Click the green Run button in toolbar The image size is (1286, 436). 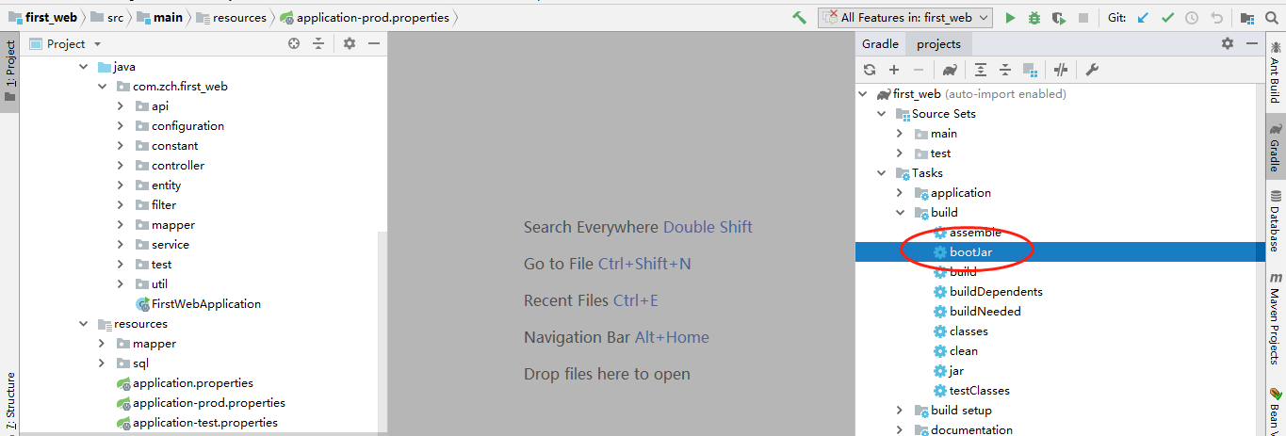click(1010, 18)
